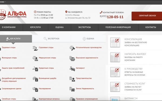Open the Исполнительное производство text link
This screenshot has height=101, width=162.
point(89,48)
